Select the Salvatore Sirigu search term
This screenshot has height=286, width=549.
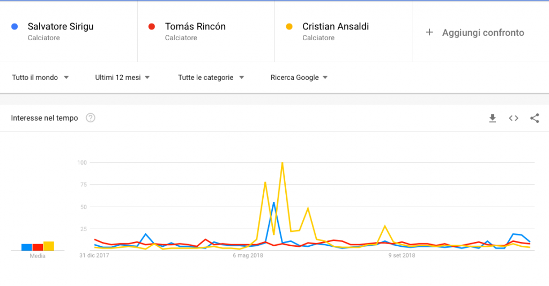(x=61, y=26)
